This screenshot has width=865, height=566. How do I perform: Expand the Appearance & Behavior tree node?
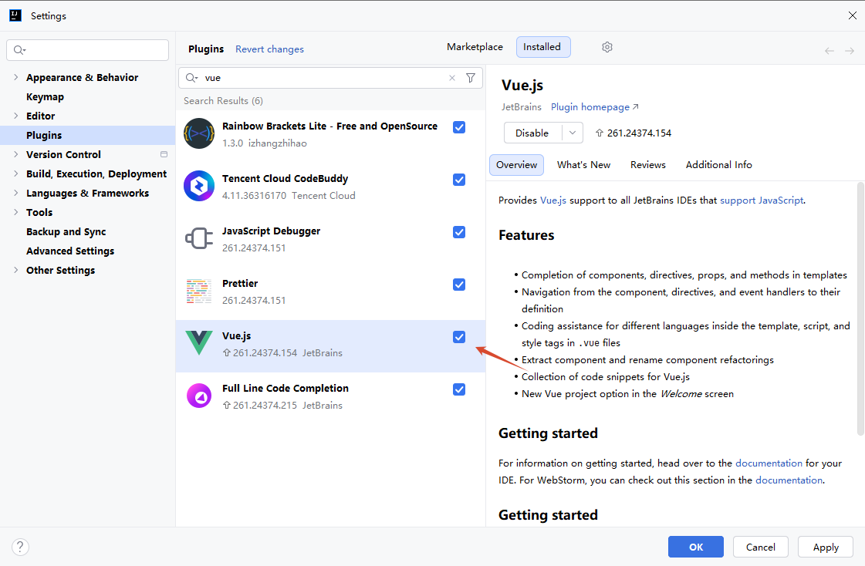(x=15, y=77)
